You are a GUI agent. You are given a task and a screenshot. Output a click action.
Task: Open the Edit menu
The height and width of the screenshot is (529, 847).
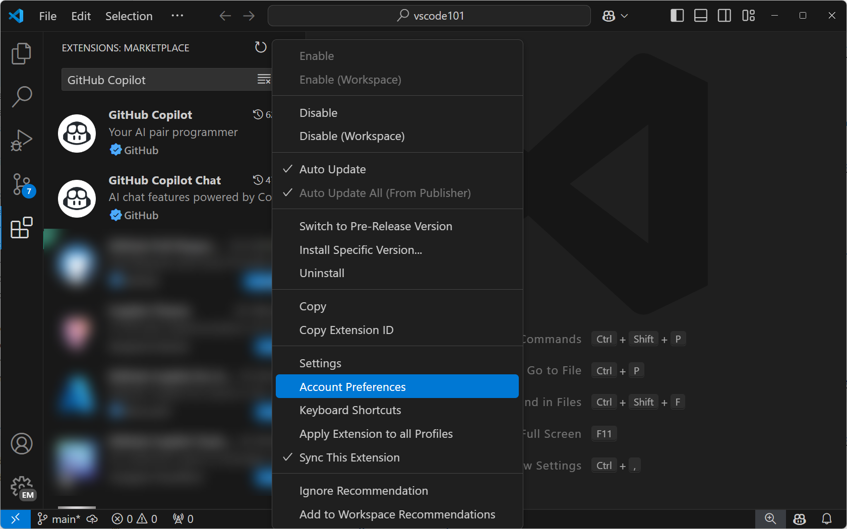tap(81, 16)
